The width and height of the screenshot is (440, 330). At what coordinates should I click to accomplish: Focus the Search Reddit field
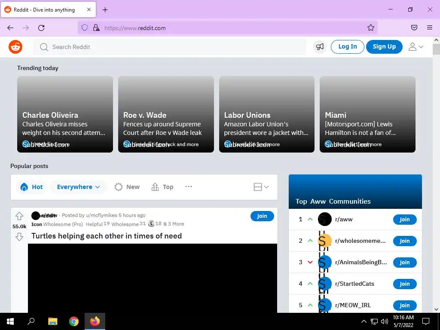click(169, 47)
